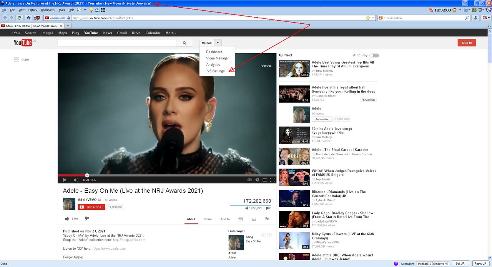The height and width of the screenshot is (267, 492).
Task: Click the green circuit board toolbar icon
Action: 474,10
